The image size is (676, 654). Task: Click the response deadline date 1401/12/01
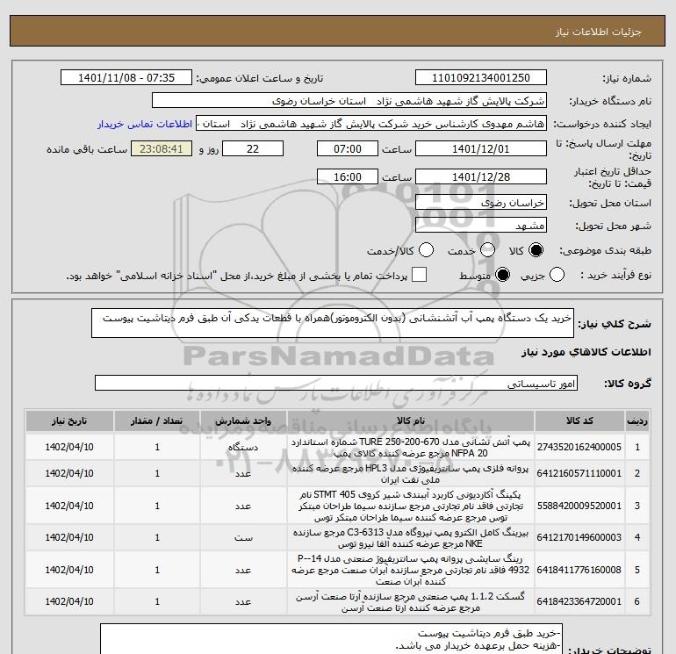[479, 149]
